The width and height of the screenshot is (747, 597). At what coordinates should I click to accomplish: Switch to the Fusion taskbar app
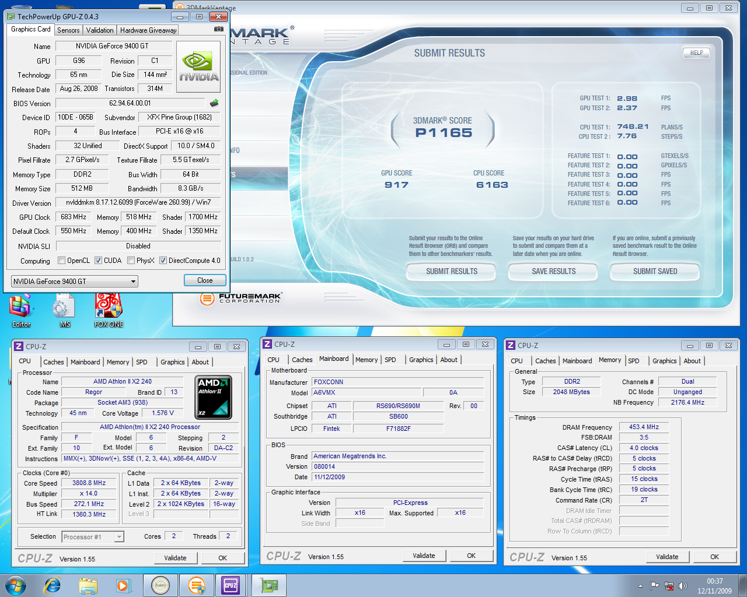[x=160, y=585]
